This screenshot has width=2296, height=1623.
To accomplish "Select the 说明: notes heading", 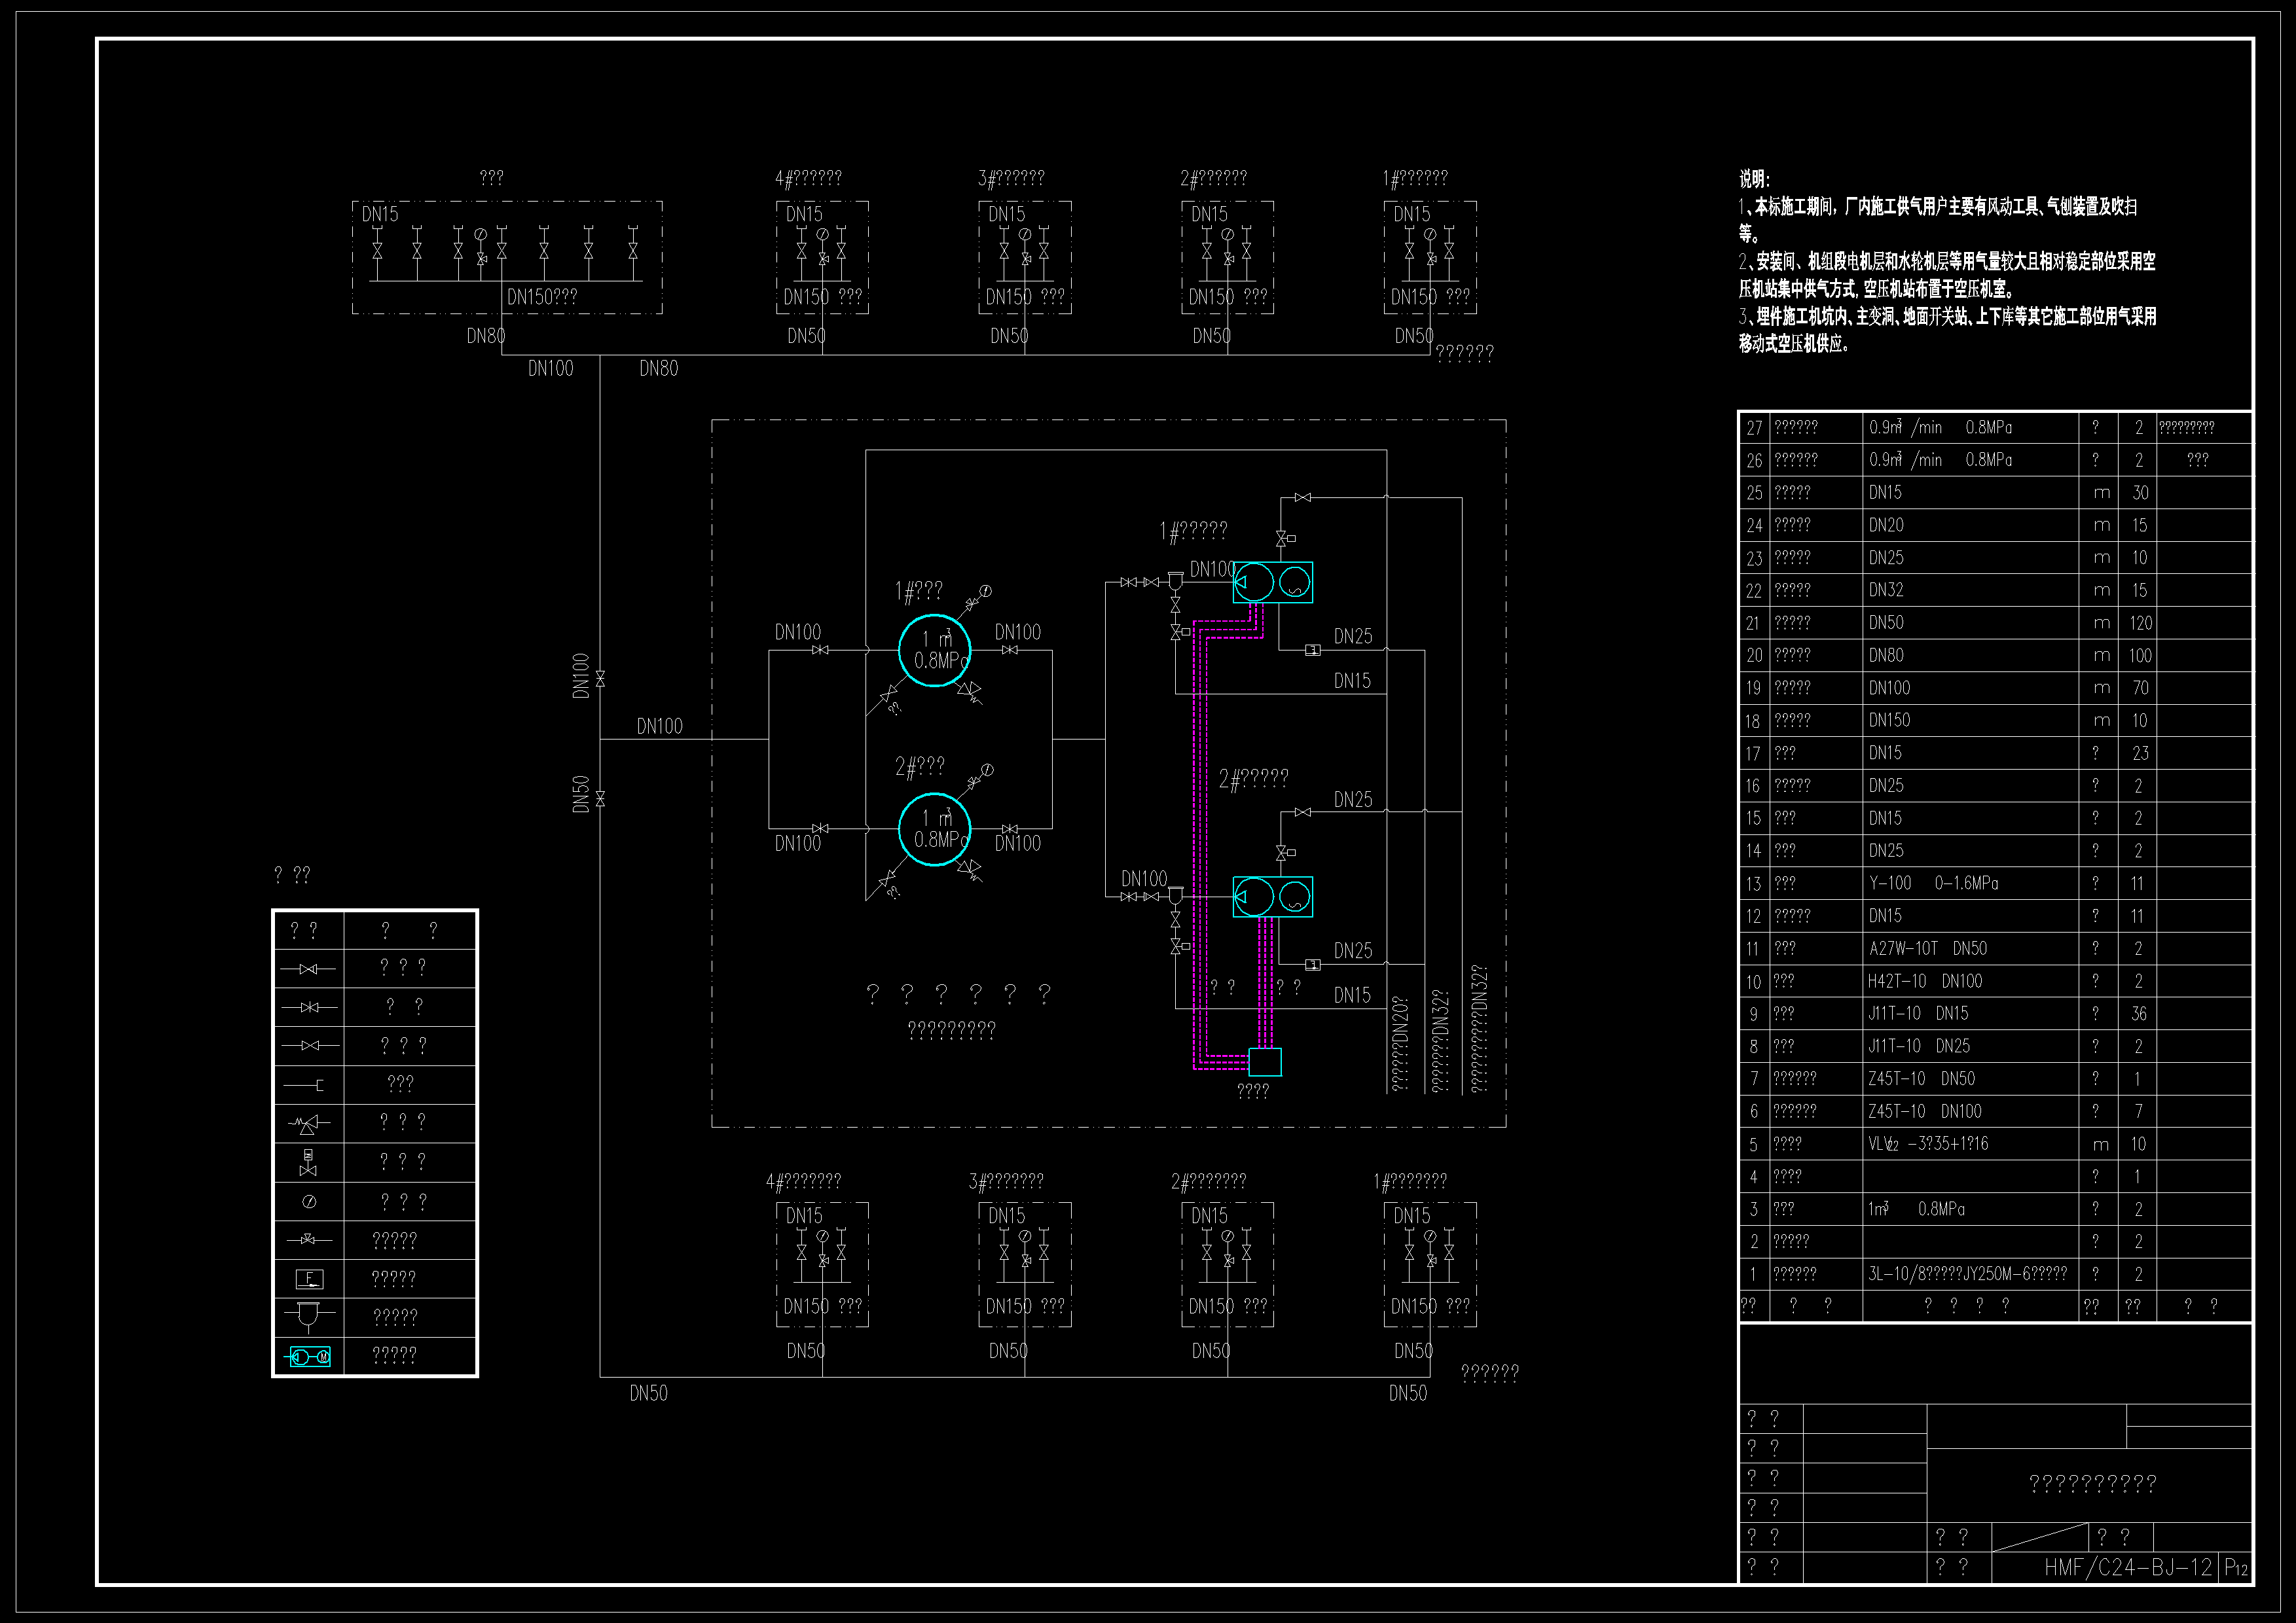I will pos(1754,179).
